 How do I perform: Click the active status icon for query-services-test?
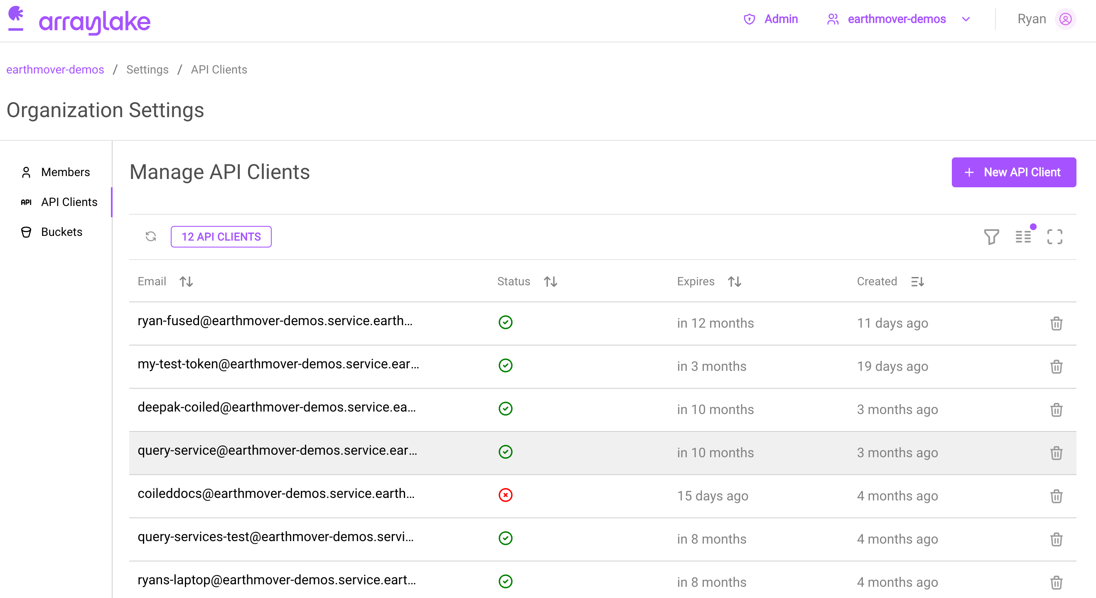click(506, 538)
